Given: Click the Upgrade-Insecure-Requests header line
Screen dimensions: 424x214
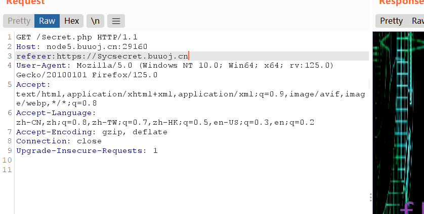Looking at the screenshot, I should click(x=87, y=150).
